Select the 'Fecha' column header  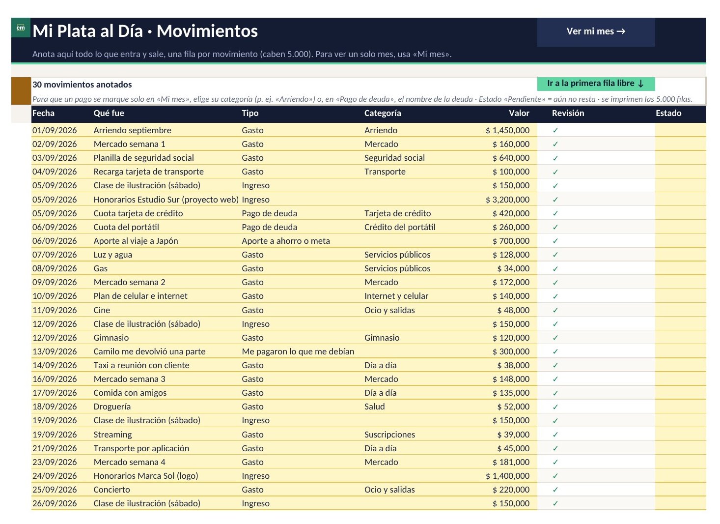[43, 113]
